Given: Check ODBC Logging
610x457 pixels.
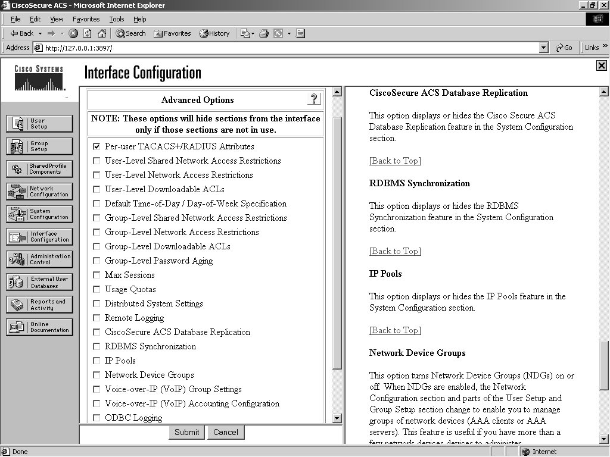Looking at the screenshot, I should click(x=97, y=418).
